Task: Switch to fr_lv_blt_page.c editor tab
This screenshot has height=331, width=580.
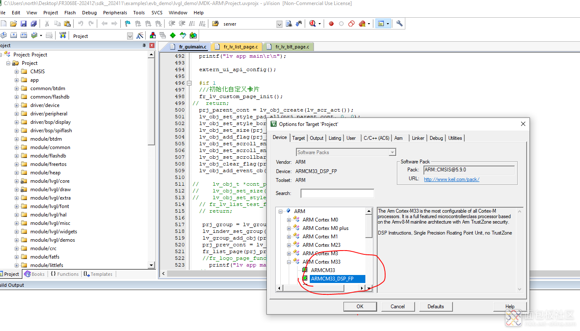Action: click(288, 47)
